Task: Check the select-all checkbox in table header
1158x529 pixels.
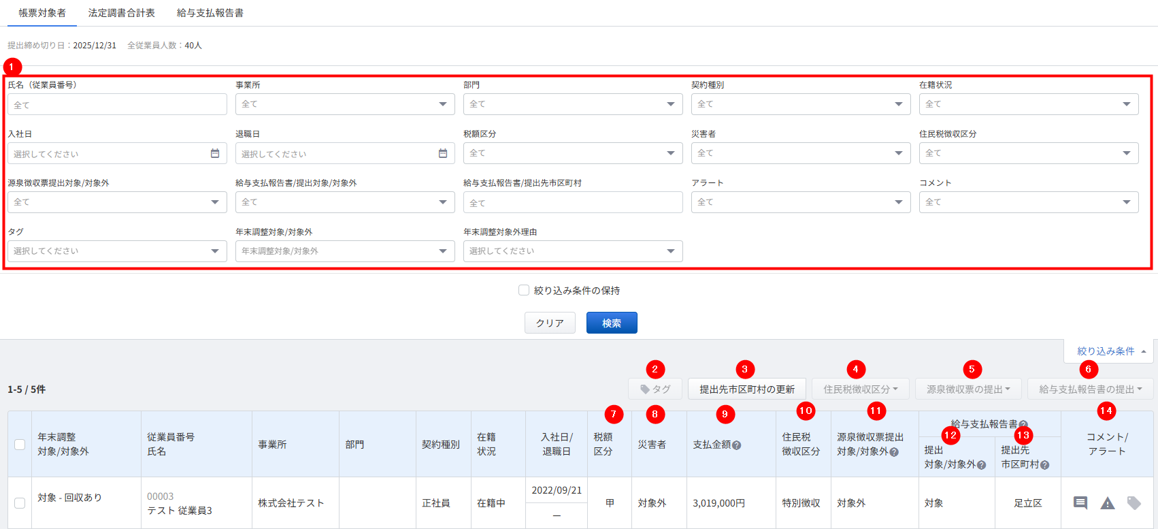Action: click(x=20, y=445)
